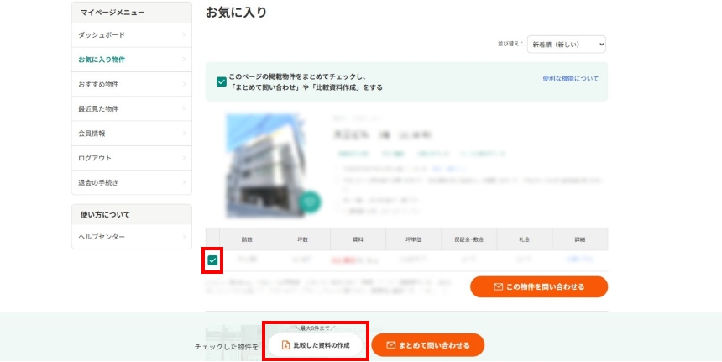This screenshot has height=362, width=722.
Task: Go to おすすめ物件 in sidebar menu
Action: coord(98,84)
